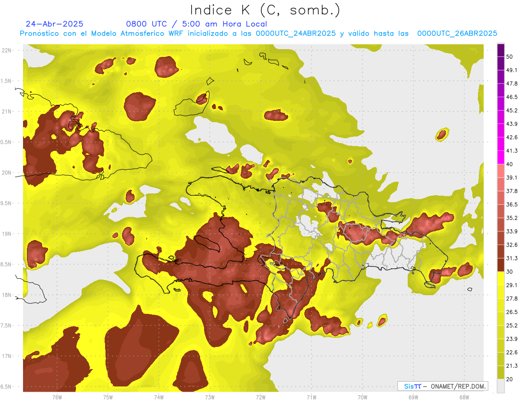Click the colorbar value '46.5'
This screenshot has height=403, width=521.
[x=512, y=97]
